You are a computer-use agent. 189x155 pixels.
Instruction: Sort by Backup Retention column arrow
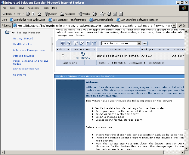point(168,49)
